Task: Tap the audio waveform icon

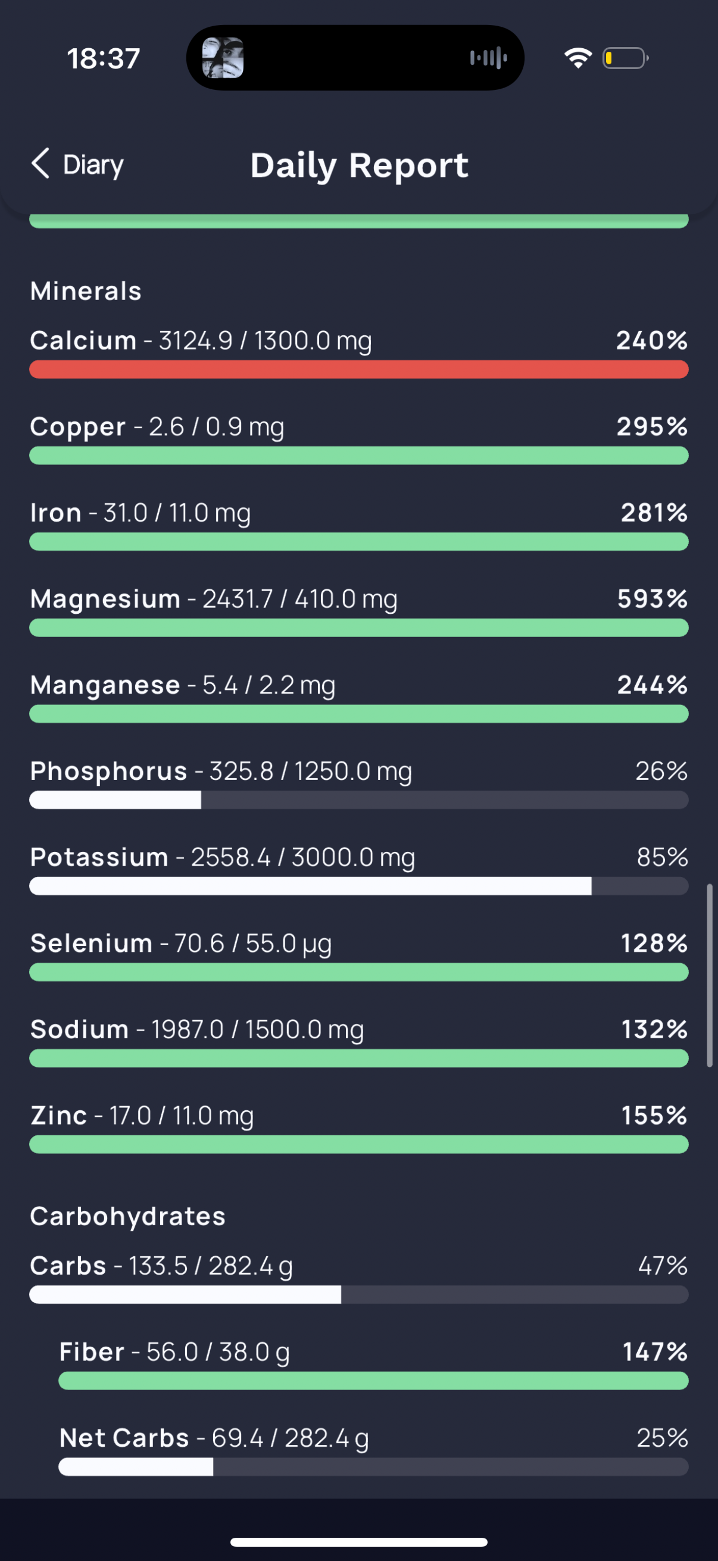Action: (488, 58)
